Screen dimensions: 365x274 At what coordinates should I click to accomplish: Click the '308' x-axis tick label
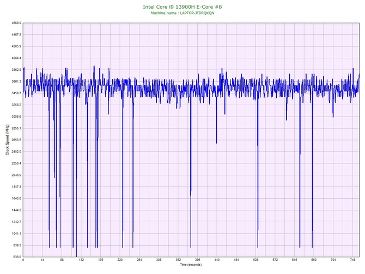point(159,260)
